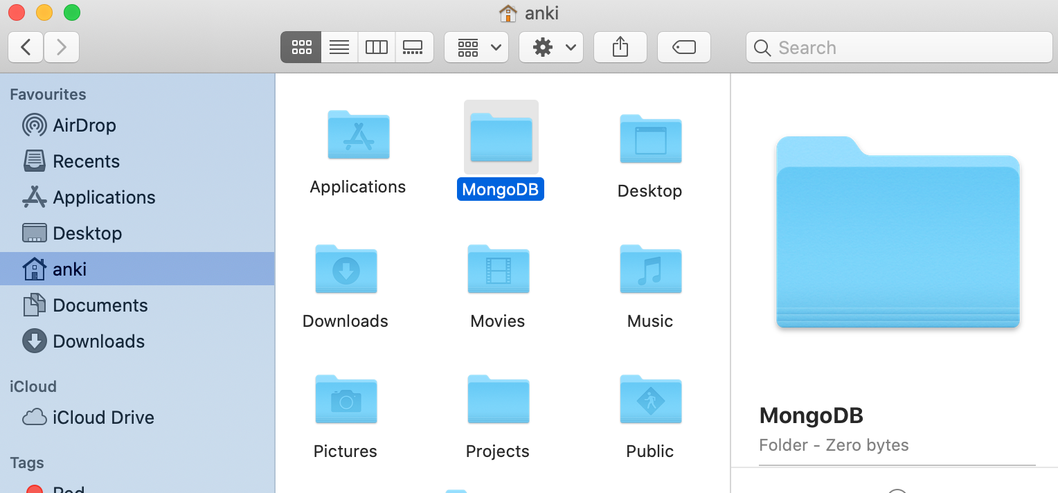Select AirDrop in the sidebar
The image size is (1058, 493).
[137, 125]
